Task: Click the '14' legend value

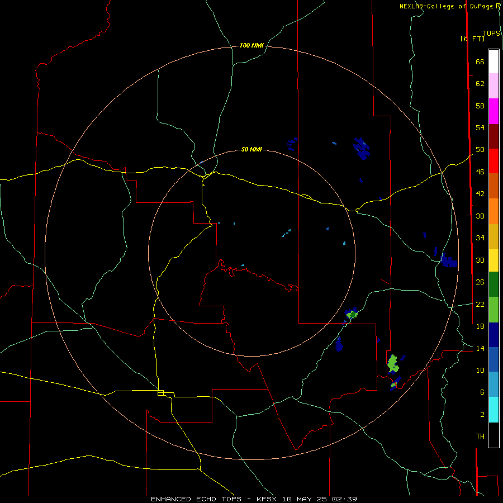Action: 480,348
